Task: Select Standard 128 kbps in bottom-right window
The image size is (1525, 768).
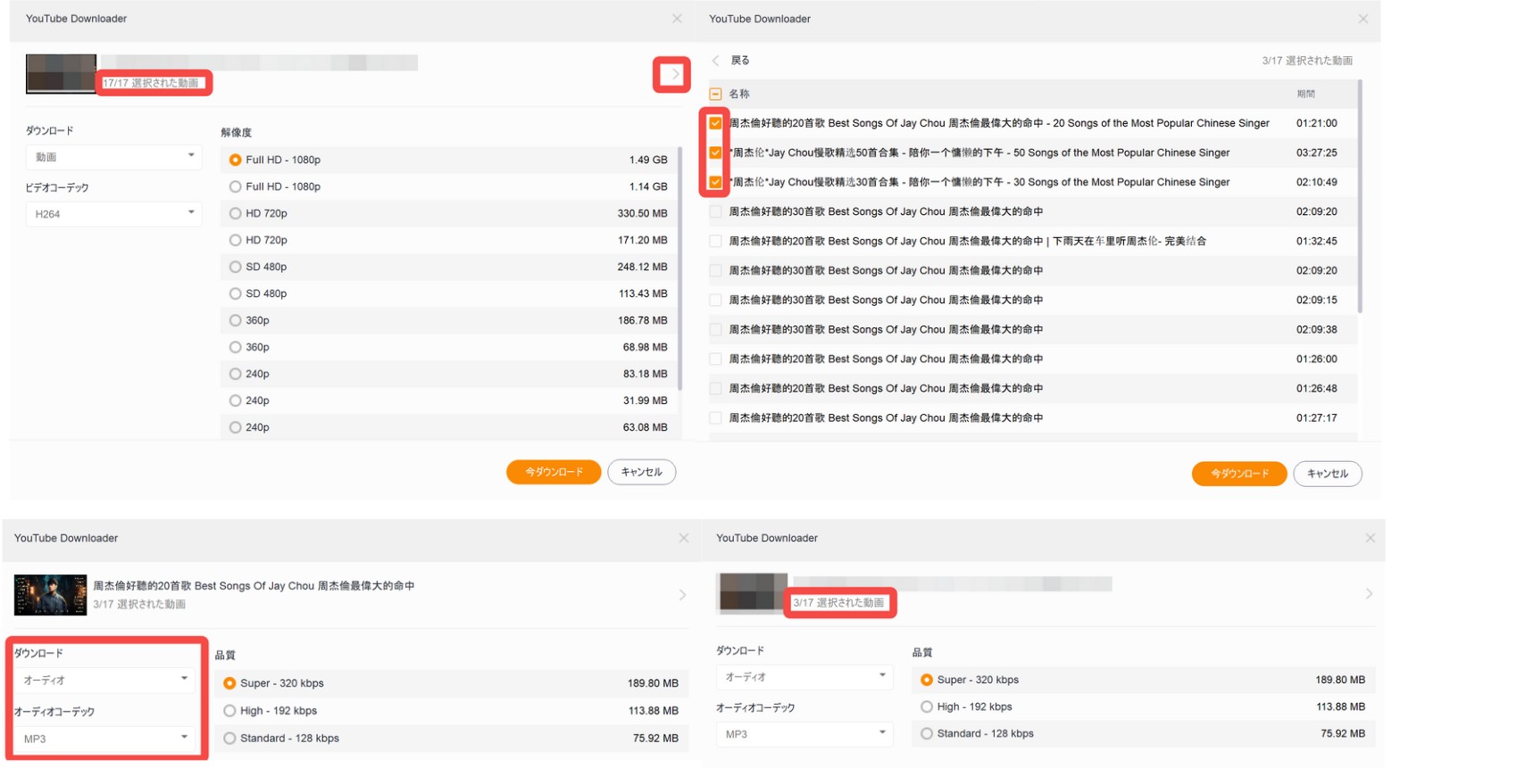Action: 927,733
